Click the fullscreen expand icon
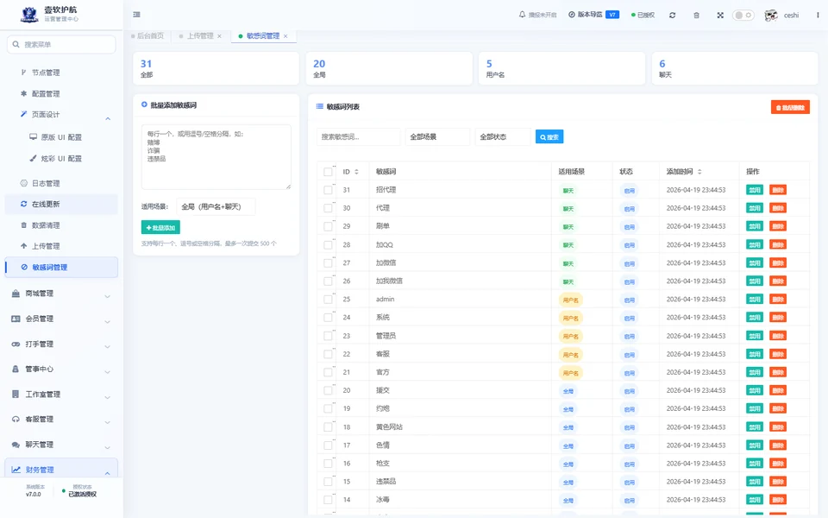Viewport: 828px width, 518px height. (720, 16)
